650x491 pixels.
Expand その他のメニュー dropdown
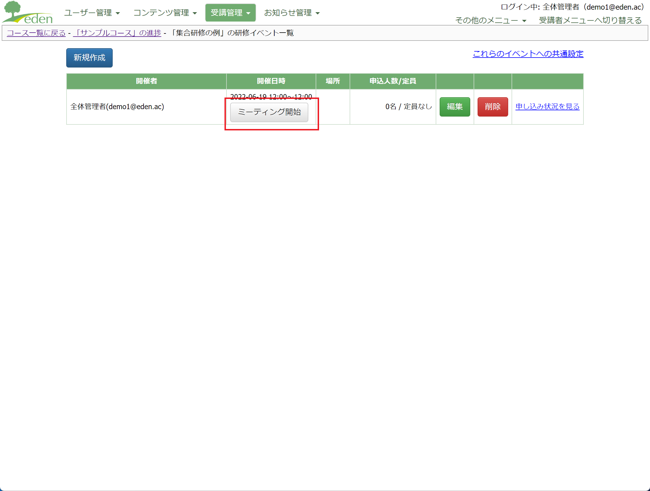(490, 20)
